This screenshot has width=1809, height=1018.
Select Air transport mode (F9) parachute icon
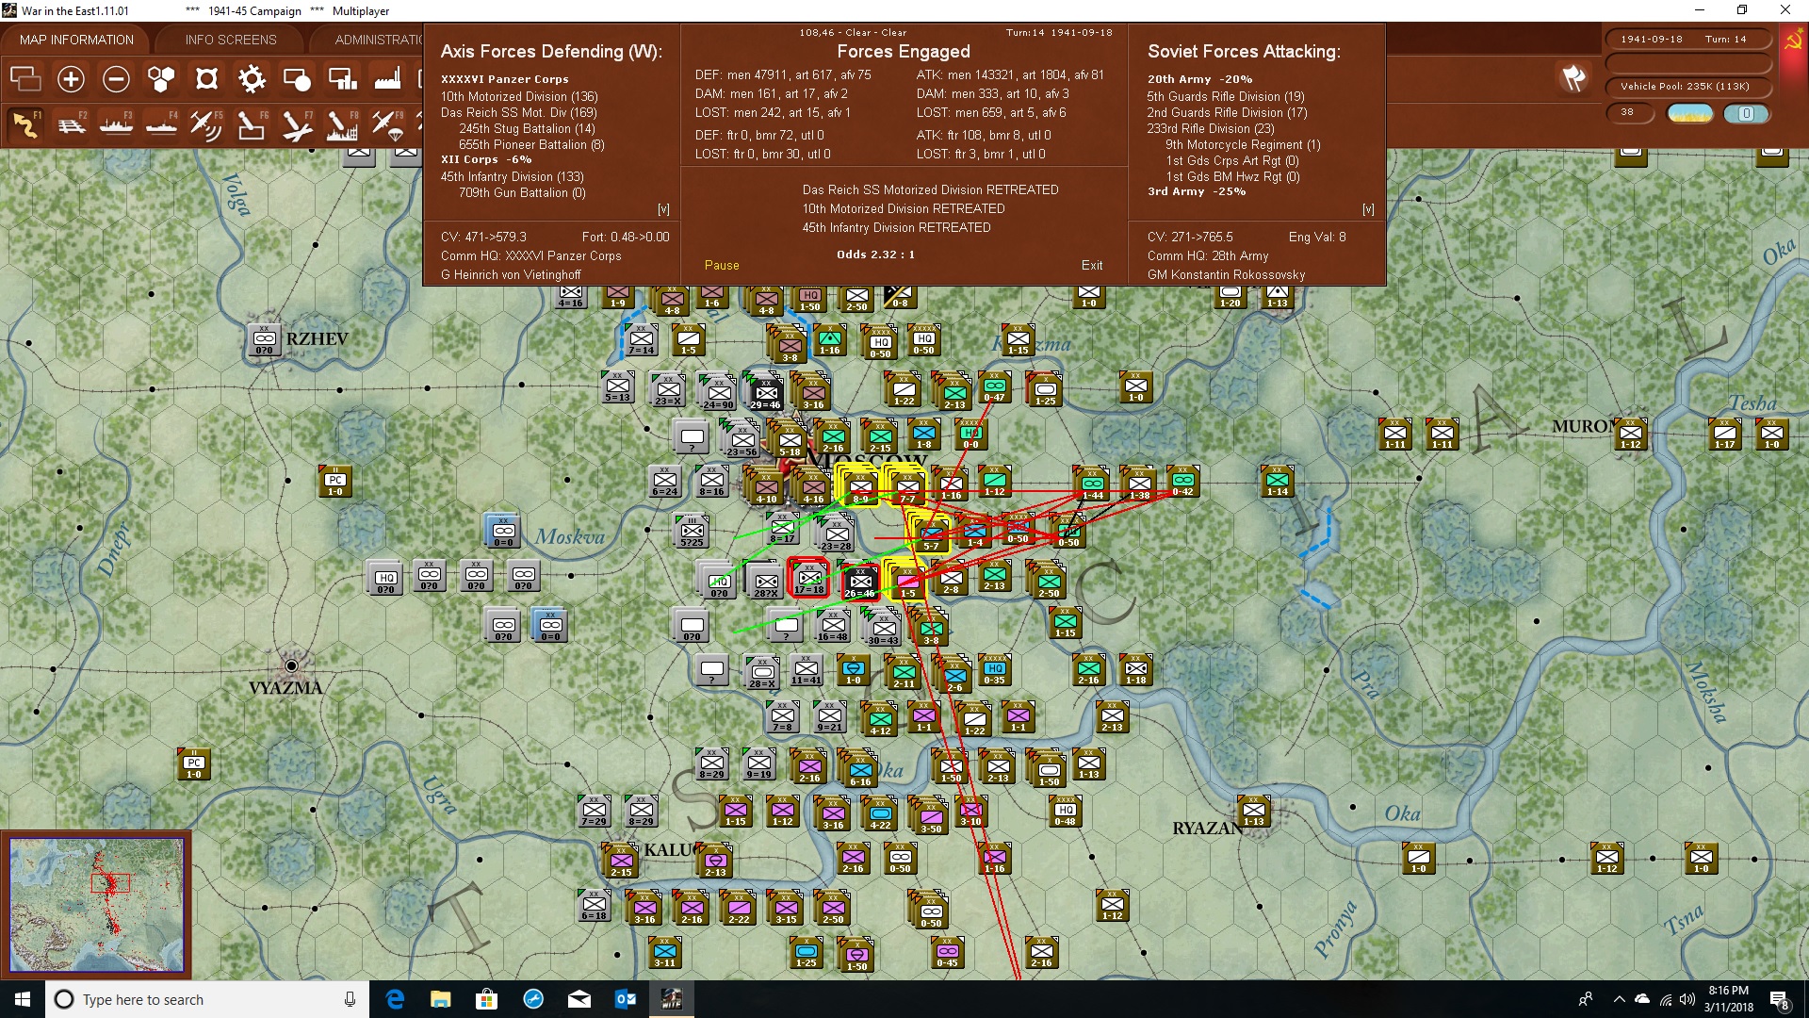[387, 125]
